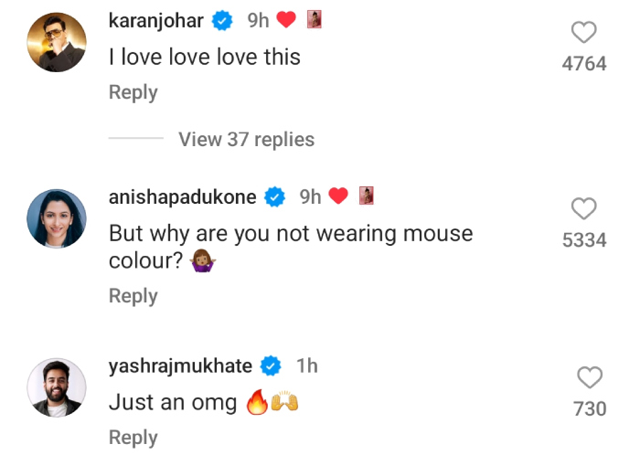Click the red heart beside anishapadukone's timestamp
Viewport: 640px width, 455px height.
[338, 196]
